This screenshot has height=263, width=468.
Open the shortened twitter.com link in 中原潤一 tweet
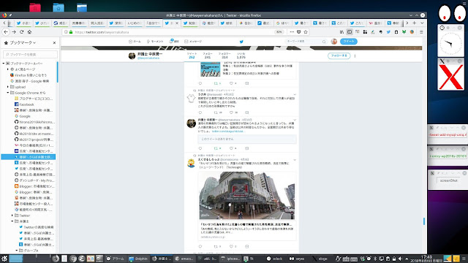point(227,131)
